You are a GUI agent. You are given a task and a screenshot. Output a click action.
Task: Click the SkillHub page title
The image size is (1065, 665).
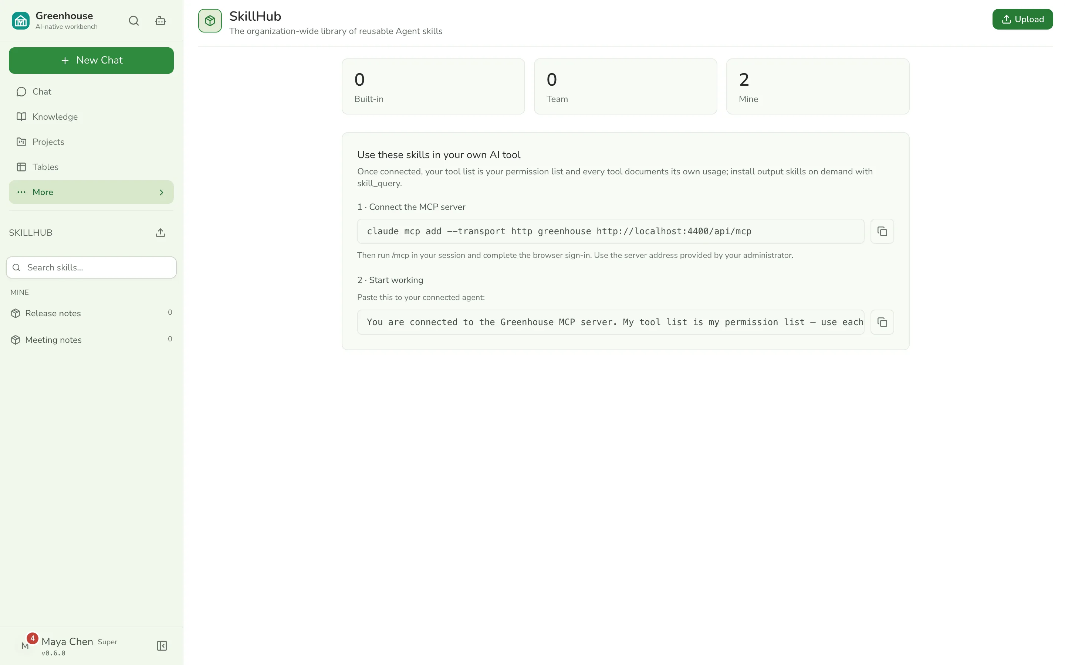(255, 16)
